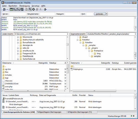Click the remote file list horizontal scrollbar

pos(94,91)
